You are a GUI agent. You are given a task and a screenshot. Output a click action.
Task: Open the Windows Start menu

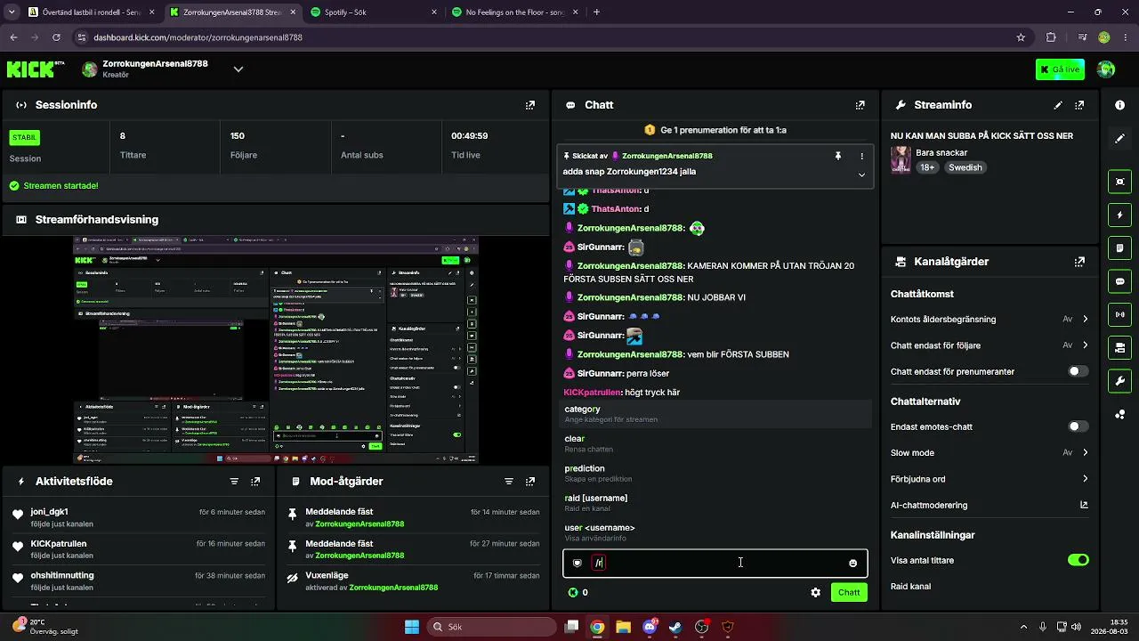click(x=412, y=627)
